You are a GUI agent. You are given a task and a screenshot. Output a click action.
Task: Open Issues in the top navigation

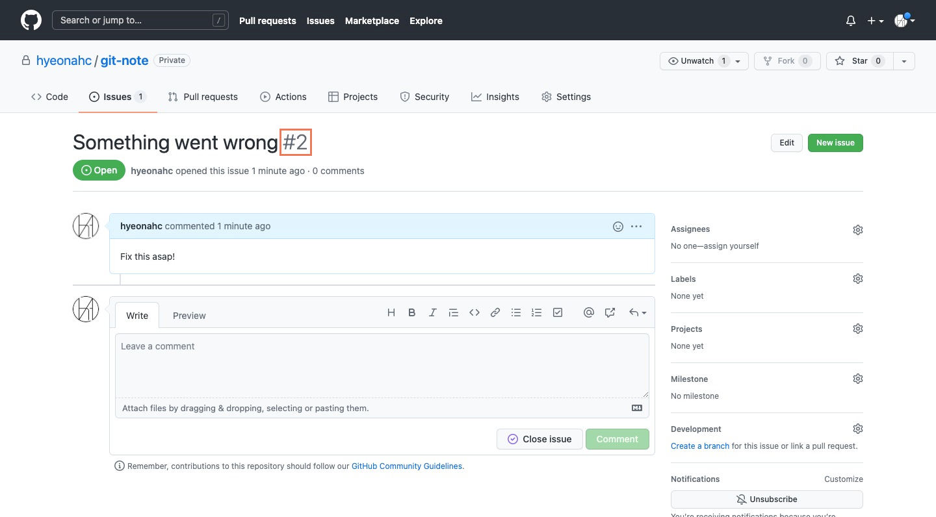(x=320, y=21)
